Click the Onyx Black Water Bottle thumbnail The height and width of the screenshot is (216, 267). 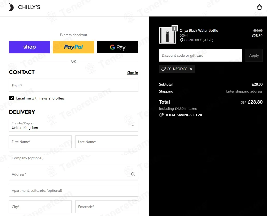pyautogui.click(x=168, y=35)
